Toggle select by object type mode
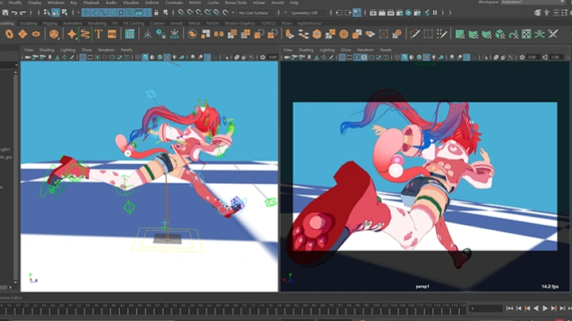The height and width of the screenshot is (321, 572). point(56,13)
